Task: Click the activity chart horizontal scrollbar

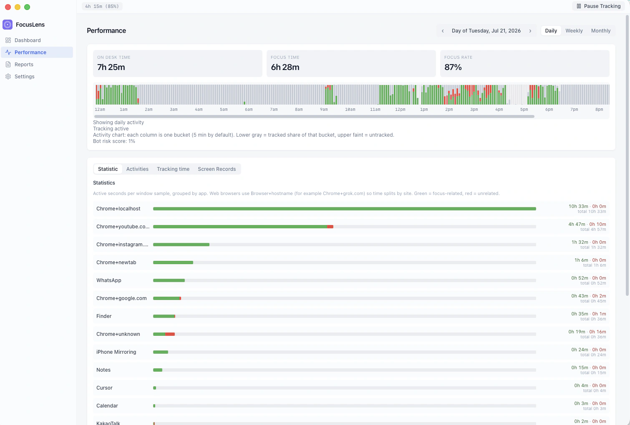Action: tap(314, 117)
